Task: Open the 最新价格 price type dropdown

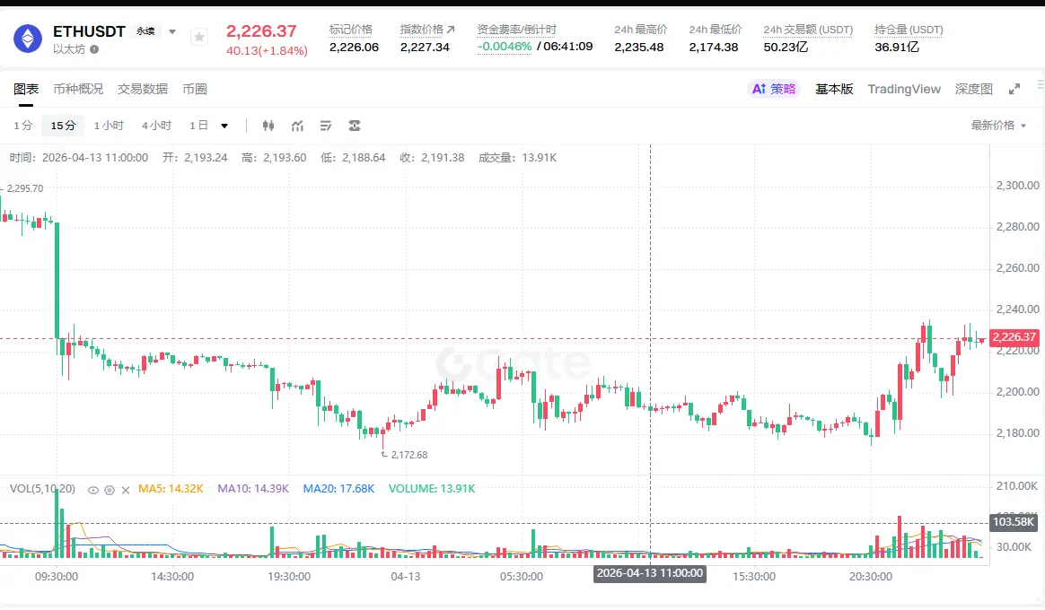Action: click(998, 126)
